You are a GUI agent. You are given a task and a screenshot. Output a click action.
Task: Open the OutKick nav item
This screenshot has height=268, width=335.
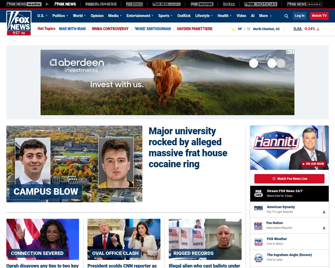click(184, 16)
